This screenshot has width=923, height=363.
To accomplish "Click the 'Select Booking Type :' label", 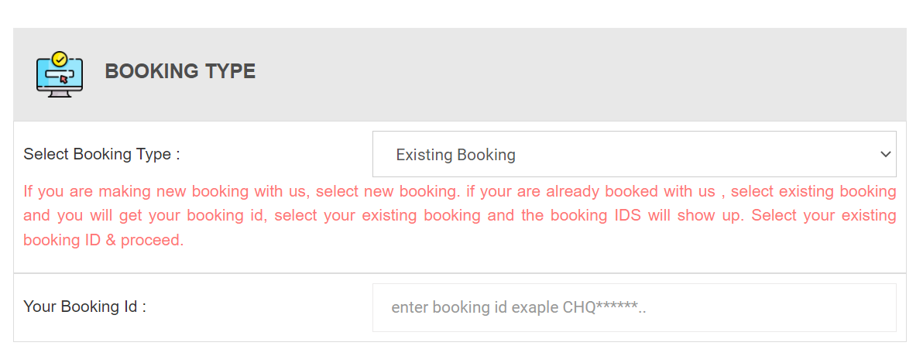I will click(x=101, y=154).
